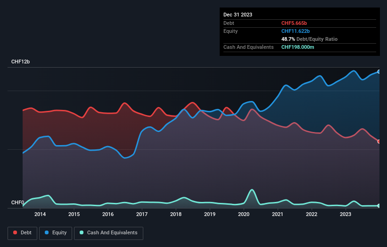Screen dimensions: 387x247
Task: Click the CHF5.665b debt value
Action: click(294, 23)
